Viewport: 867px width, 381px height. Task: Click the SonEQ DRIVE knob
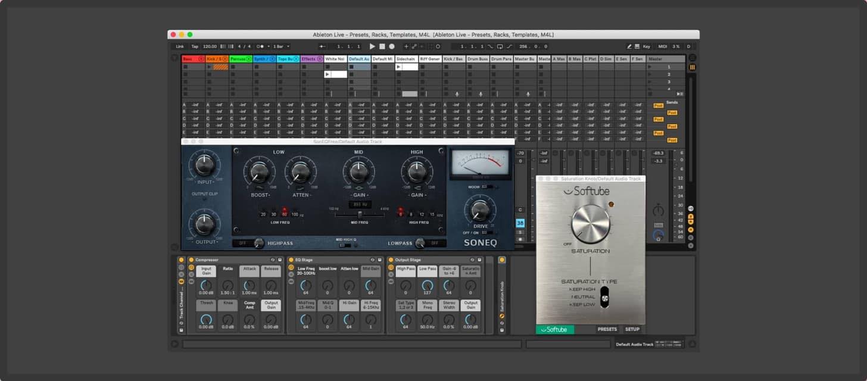tap(480, 210)
